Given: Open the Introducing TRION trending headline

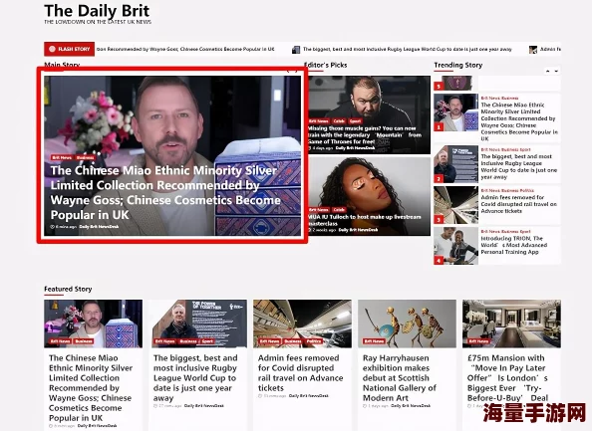Looking at the screenshot, I should 514,245.
